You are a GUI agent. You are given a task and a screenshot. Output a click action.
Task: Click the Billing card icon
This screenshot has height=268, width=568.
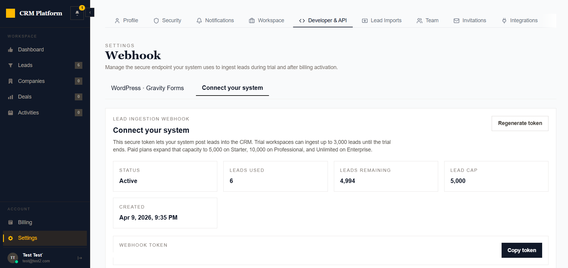(x=11, y=222)
